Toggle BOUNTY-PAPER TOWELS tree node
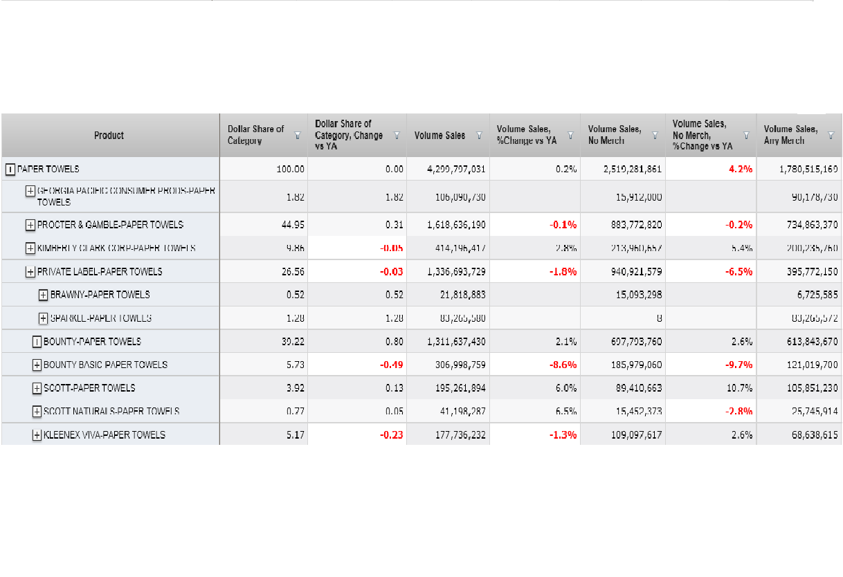This screenshot has height=577, width=843. point(37,342)
